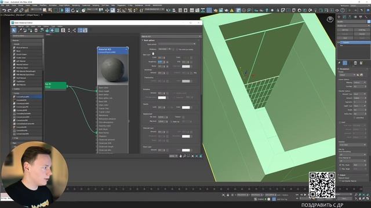Open the Modifier List dropdown

(353, 25)
